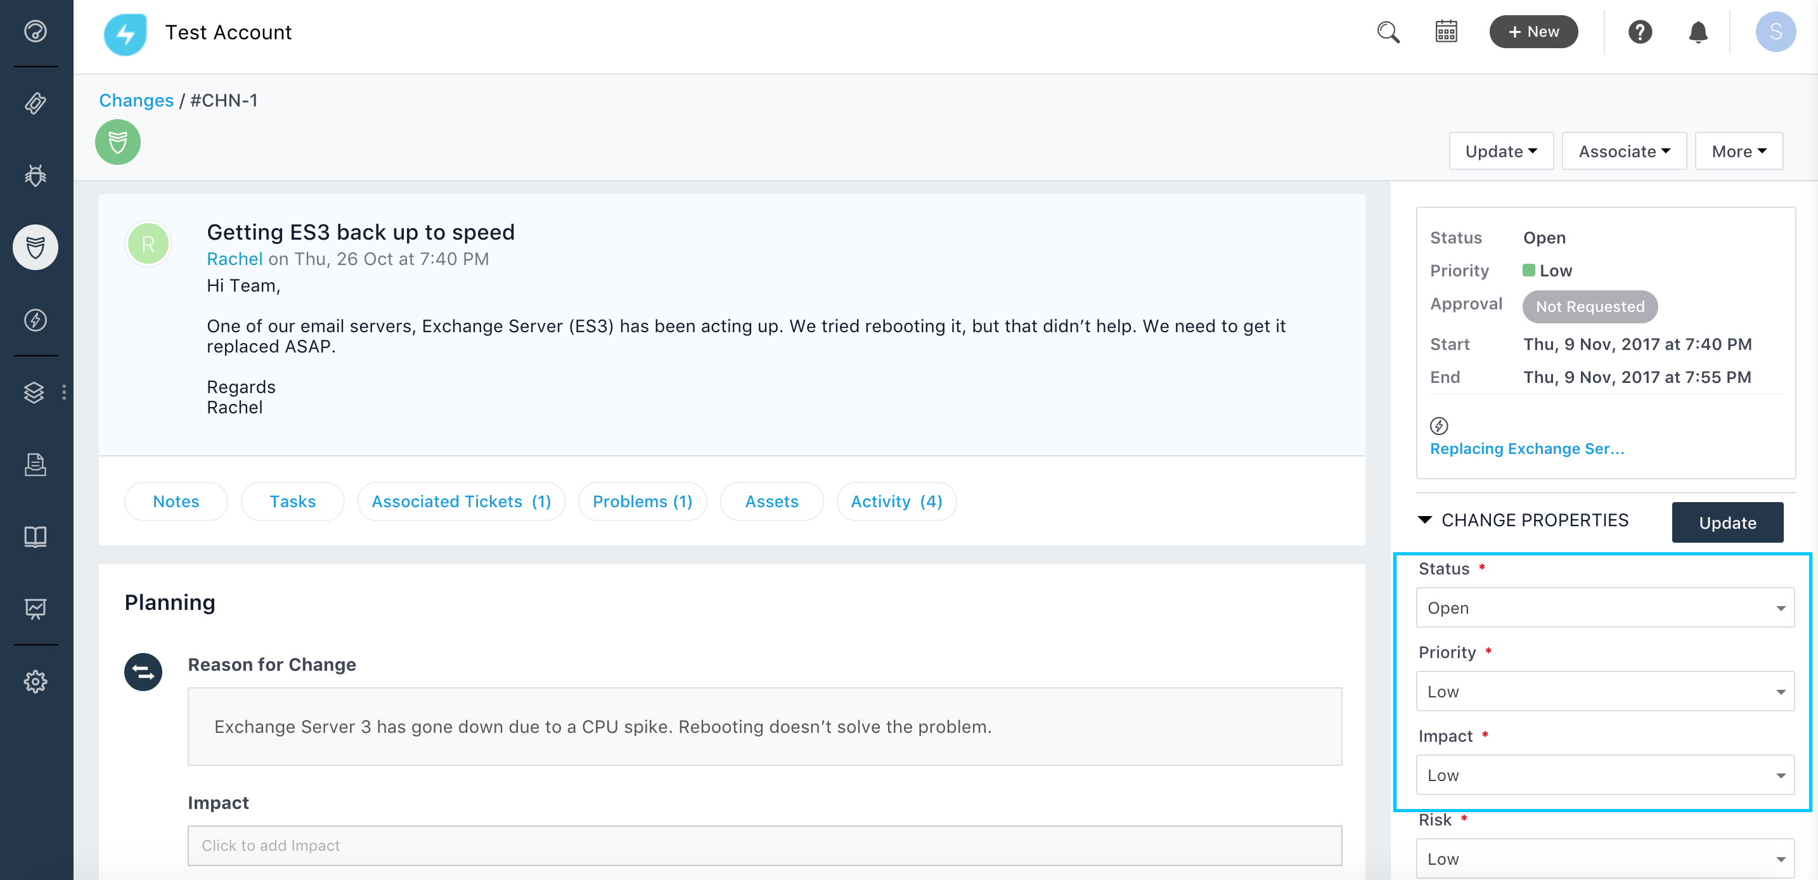The width and height of the screenshot is (1818, 880).
Task: Click the Open status value in summary
Action: 1544,238
